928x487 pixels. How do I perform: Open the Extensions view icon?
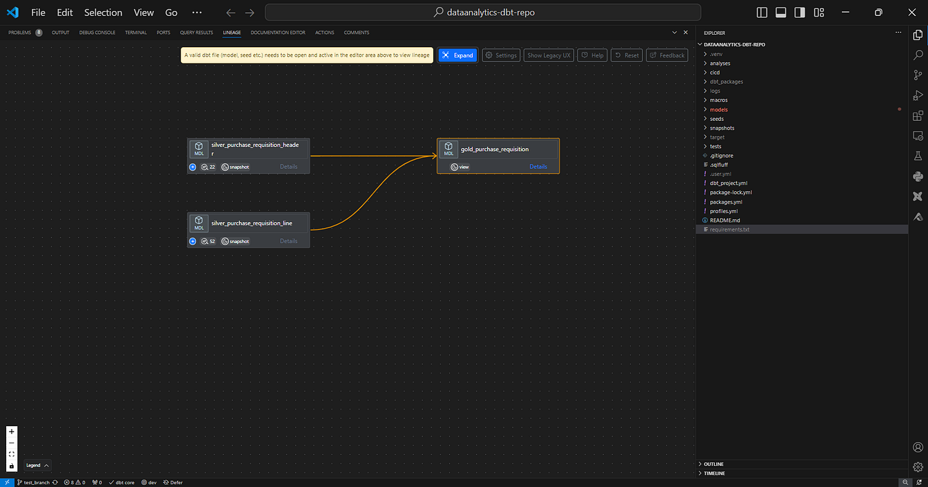coord(918,115)
